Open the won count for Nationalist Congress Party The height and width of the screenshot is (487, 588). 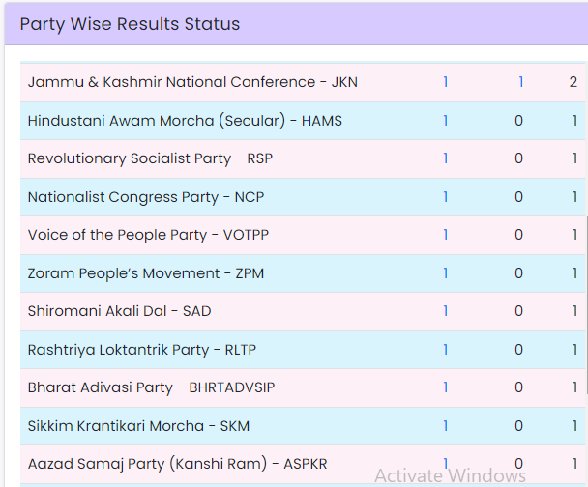coord(446,197)
